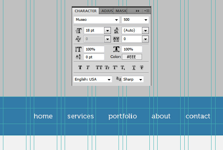Click the #EEE text color swatch

[x=132, y=57]
